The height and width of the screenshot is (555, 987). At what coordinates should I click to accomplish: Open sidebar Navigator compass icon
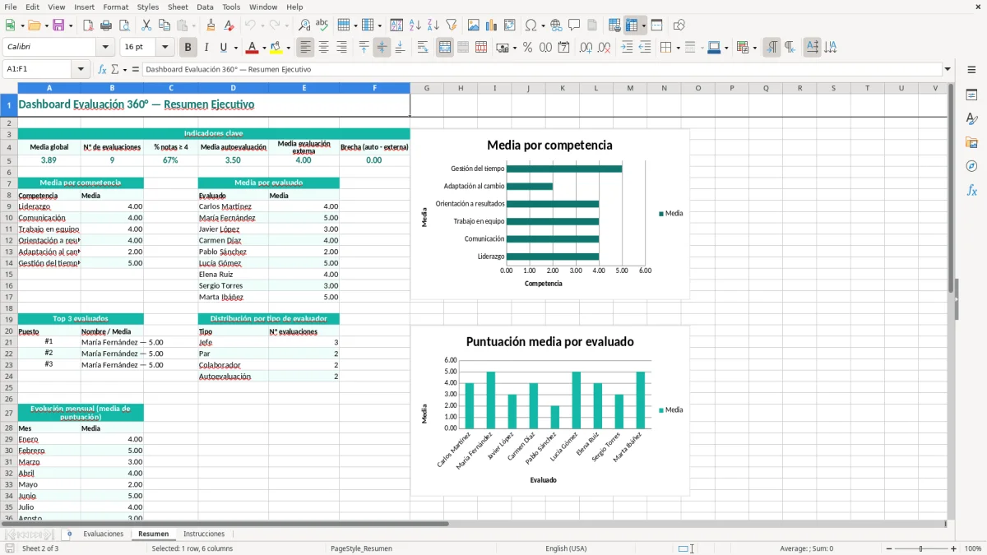[x=971, y=166]
